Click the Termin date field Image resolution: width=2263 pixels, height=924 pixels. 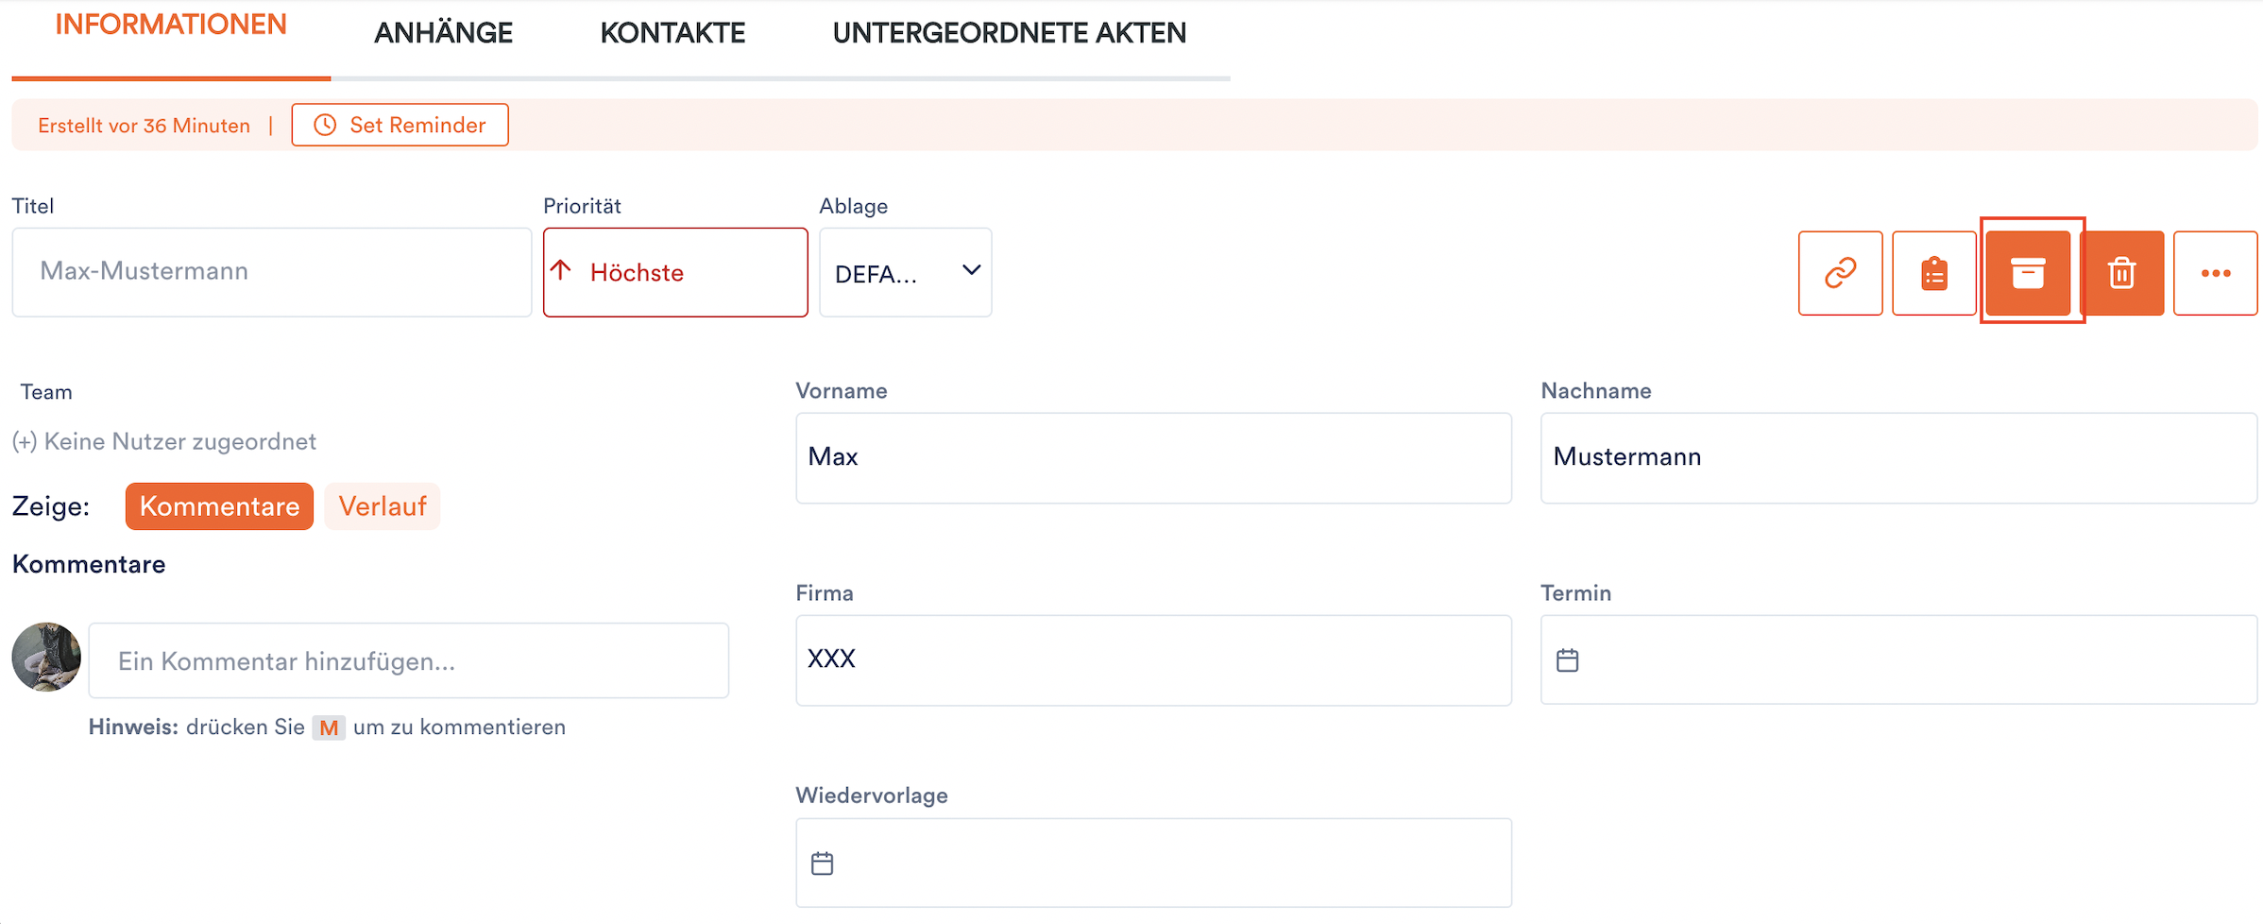[x=1898, y=659]
